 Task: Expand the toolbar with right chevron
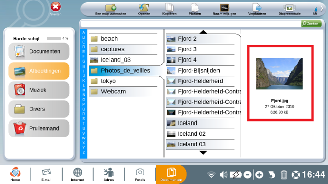pos(322,9)
